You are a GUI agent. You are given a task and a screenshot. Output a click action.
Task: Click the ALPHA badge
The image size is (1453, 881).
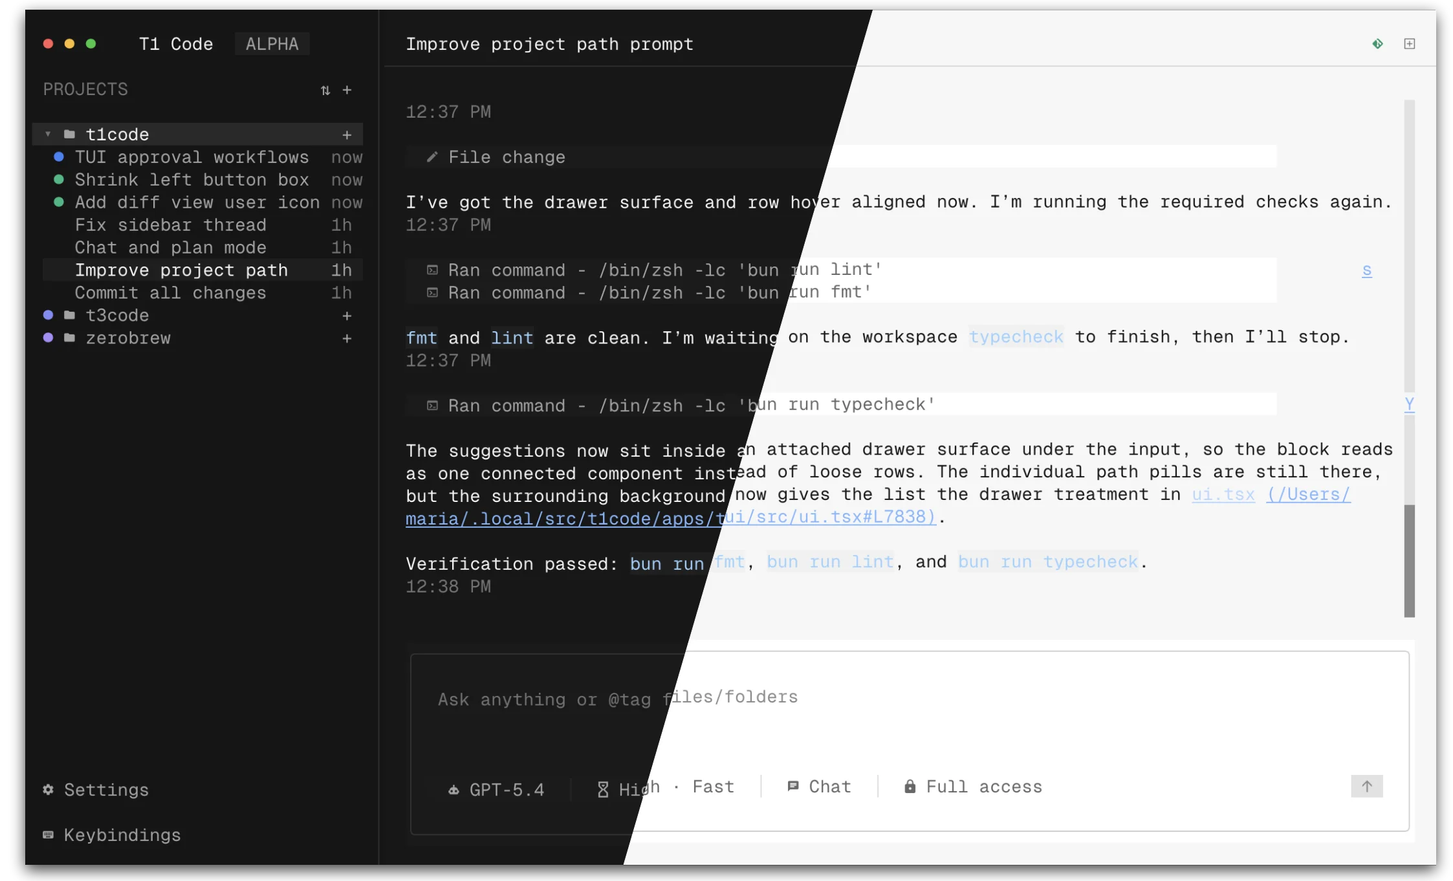(x=272, y=44)
